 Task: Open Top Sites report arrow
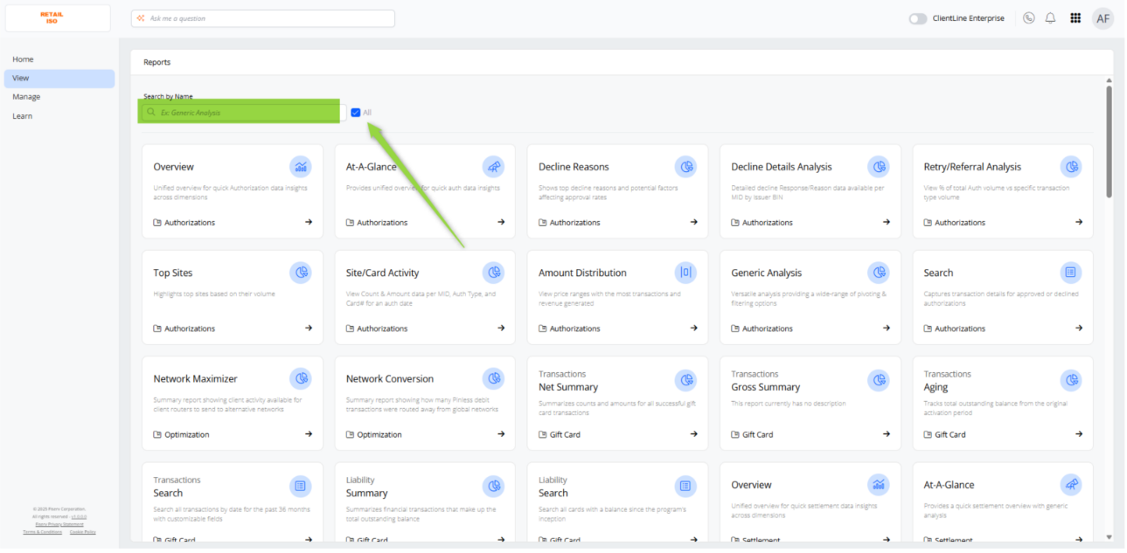[309, 328]
